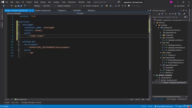The image size is (192, 108).
Task: Click the Collapse All icon in Solution Explorer
Action: click(173, 14)
